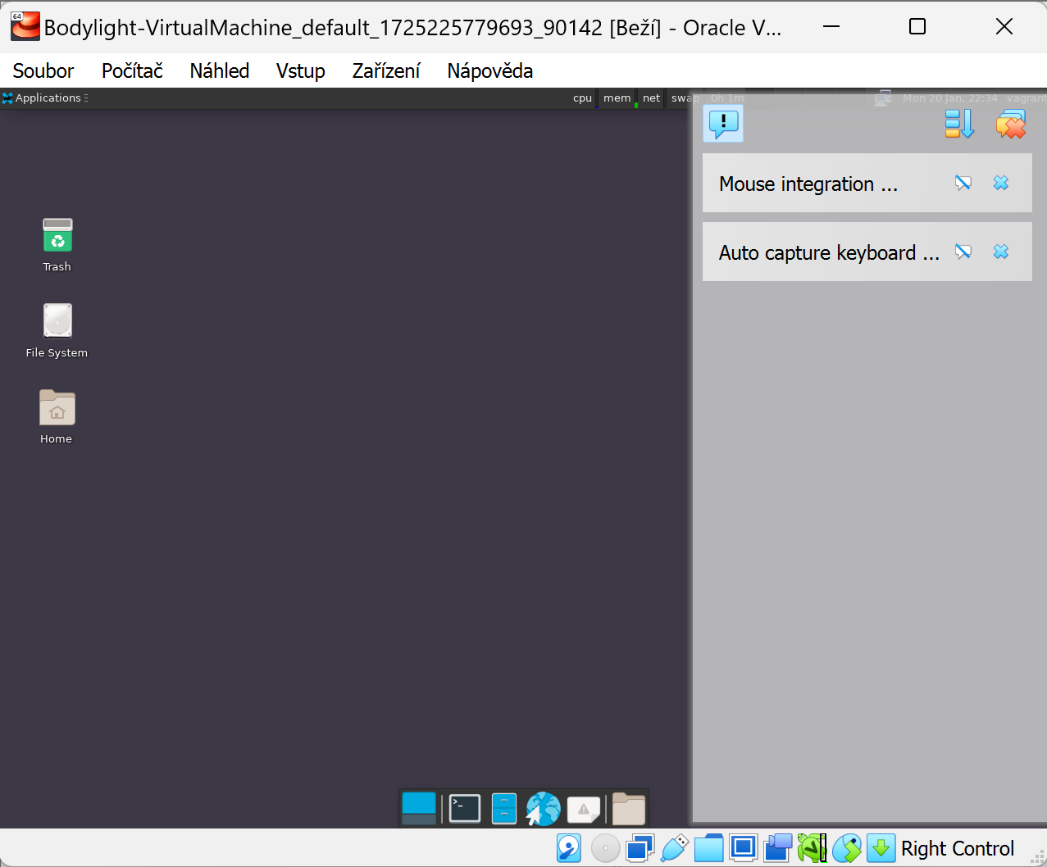This screenshot has width=1047, height=867.
Task: Delete all notifications with red X icon
Action: pos(1011,124)
